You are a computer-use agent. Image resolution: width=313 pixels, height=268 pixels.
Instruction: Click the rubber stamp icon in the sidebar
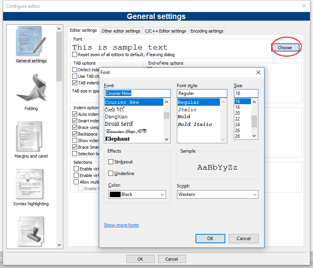(x=31, y=232)
